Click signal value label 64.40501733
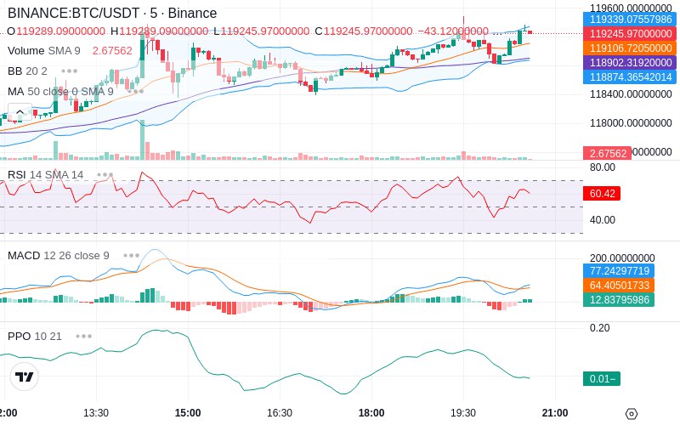The image size is (680, 425). coord(619,286)
